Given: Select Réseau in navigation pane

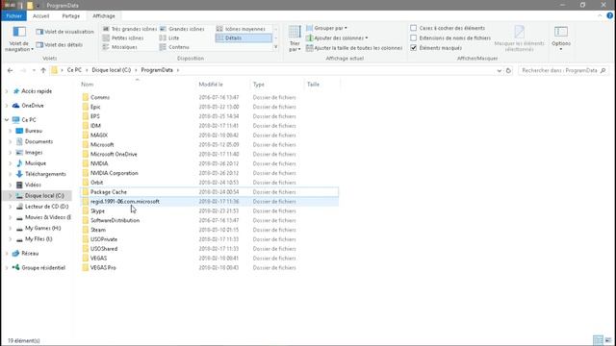Looking at the screenshot, I should tap(30, 254).
